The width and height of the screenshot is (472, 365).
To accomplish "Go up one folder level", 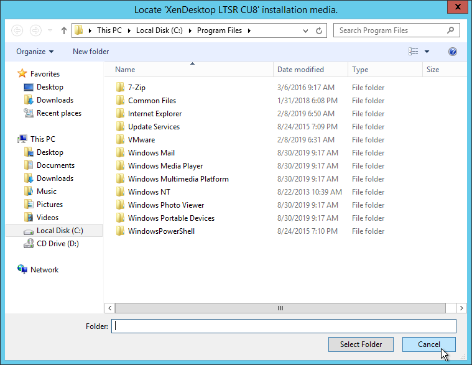I will [63, 30].
